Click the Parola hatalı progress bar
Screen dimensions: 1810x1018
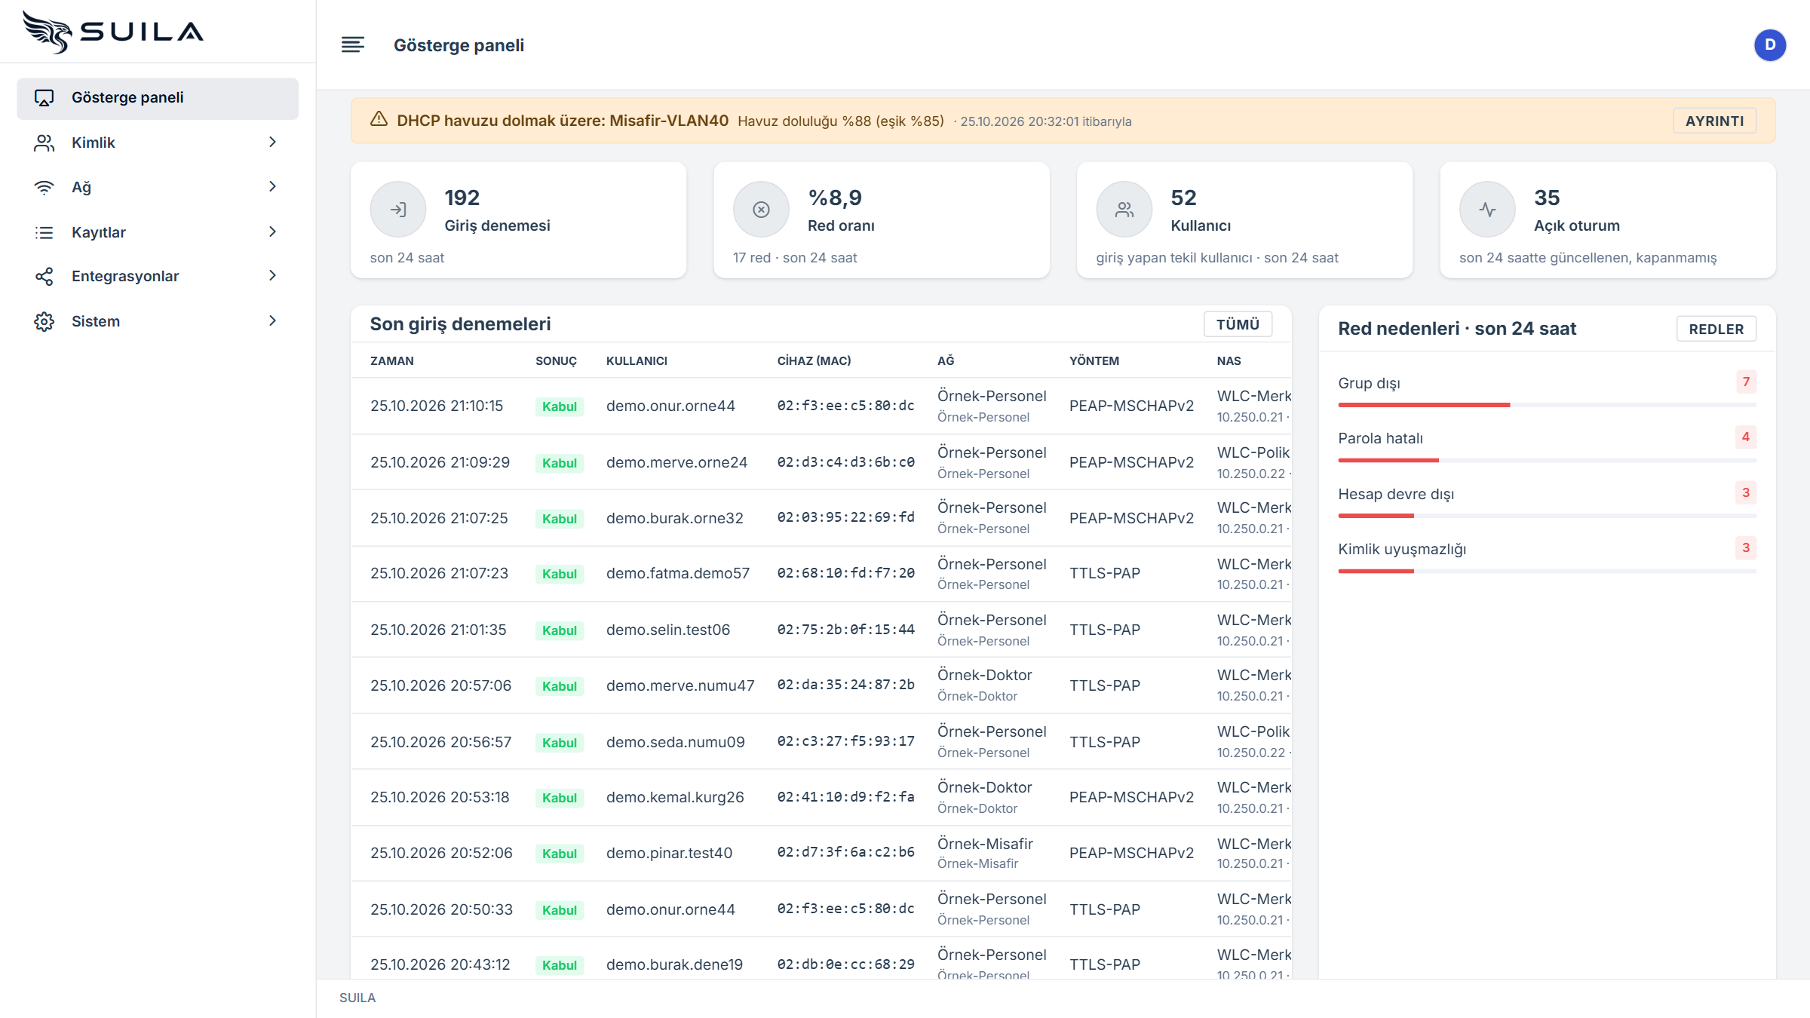coord(1547,460)
